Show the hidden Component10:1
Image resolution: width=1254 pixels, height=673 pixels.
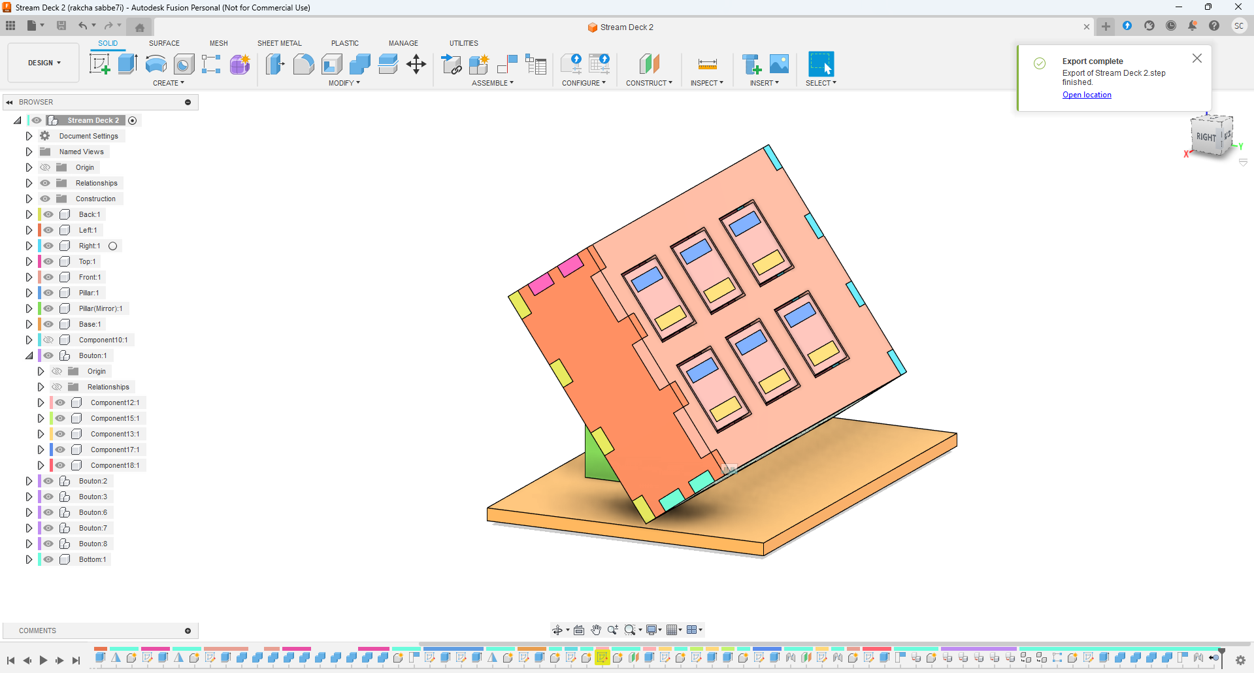pos(48,340)
